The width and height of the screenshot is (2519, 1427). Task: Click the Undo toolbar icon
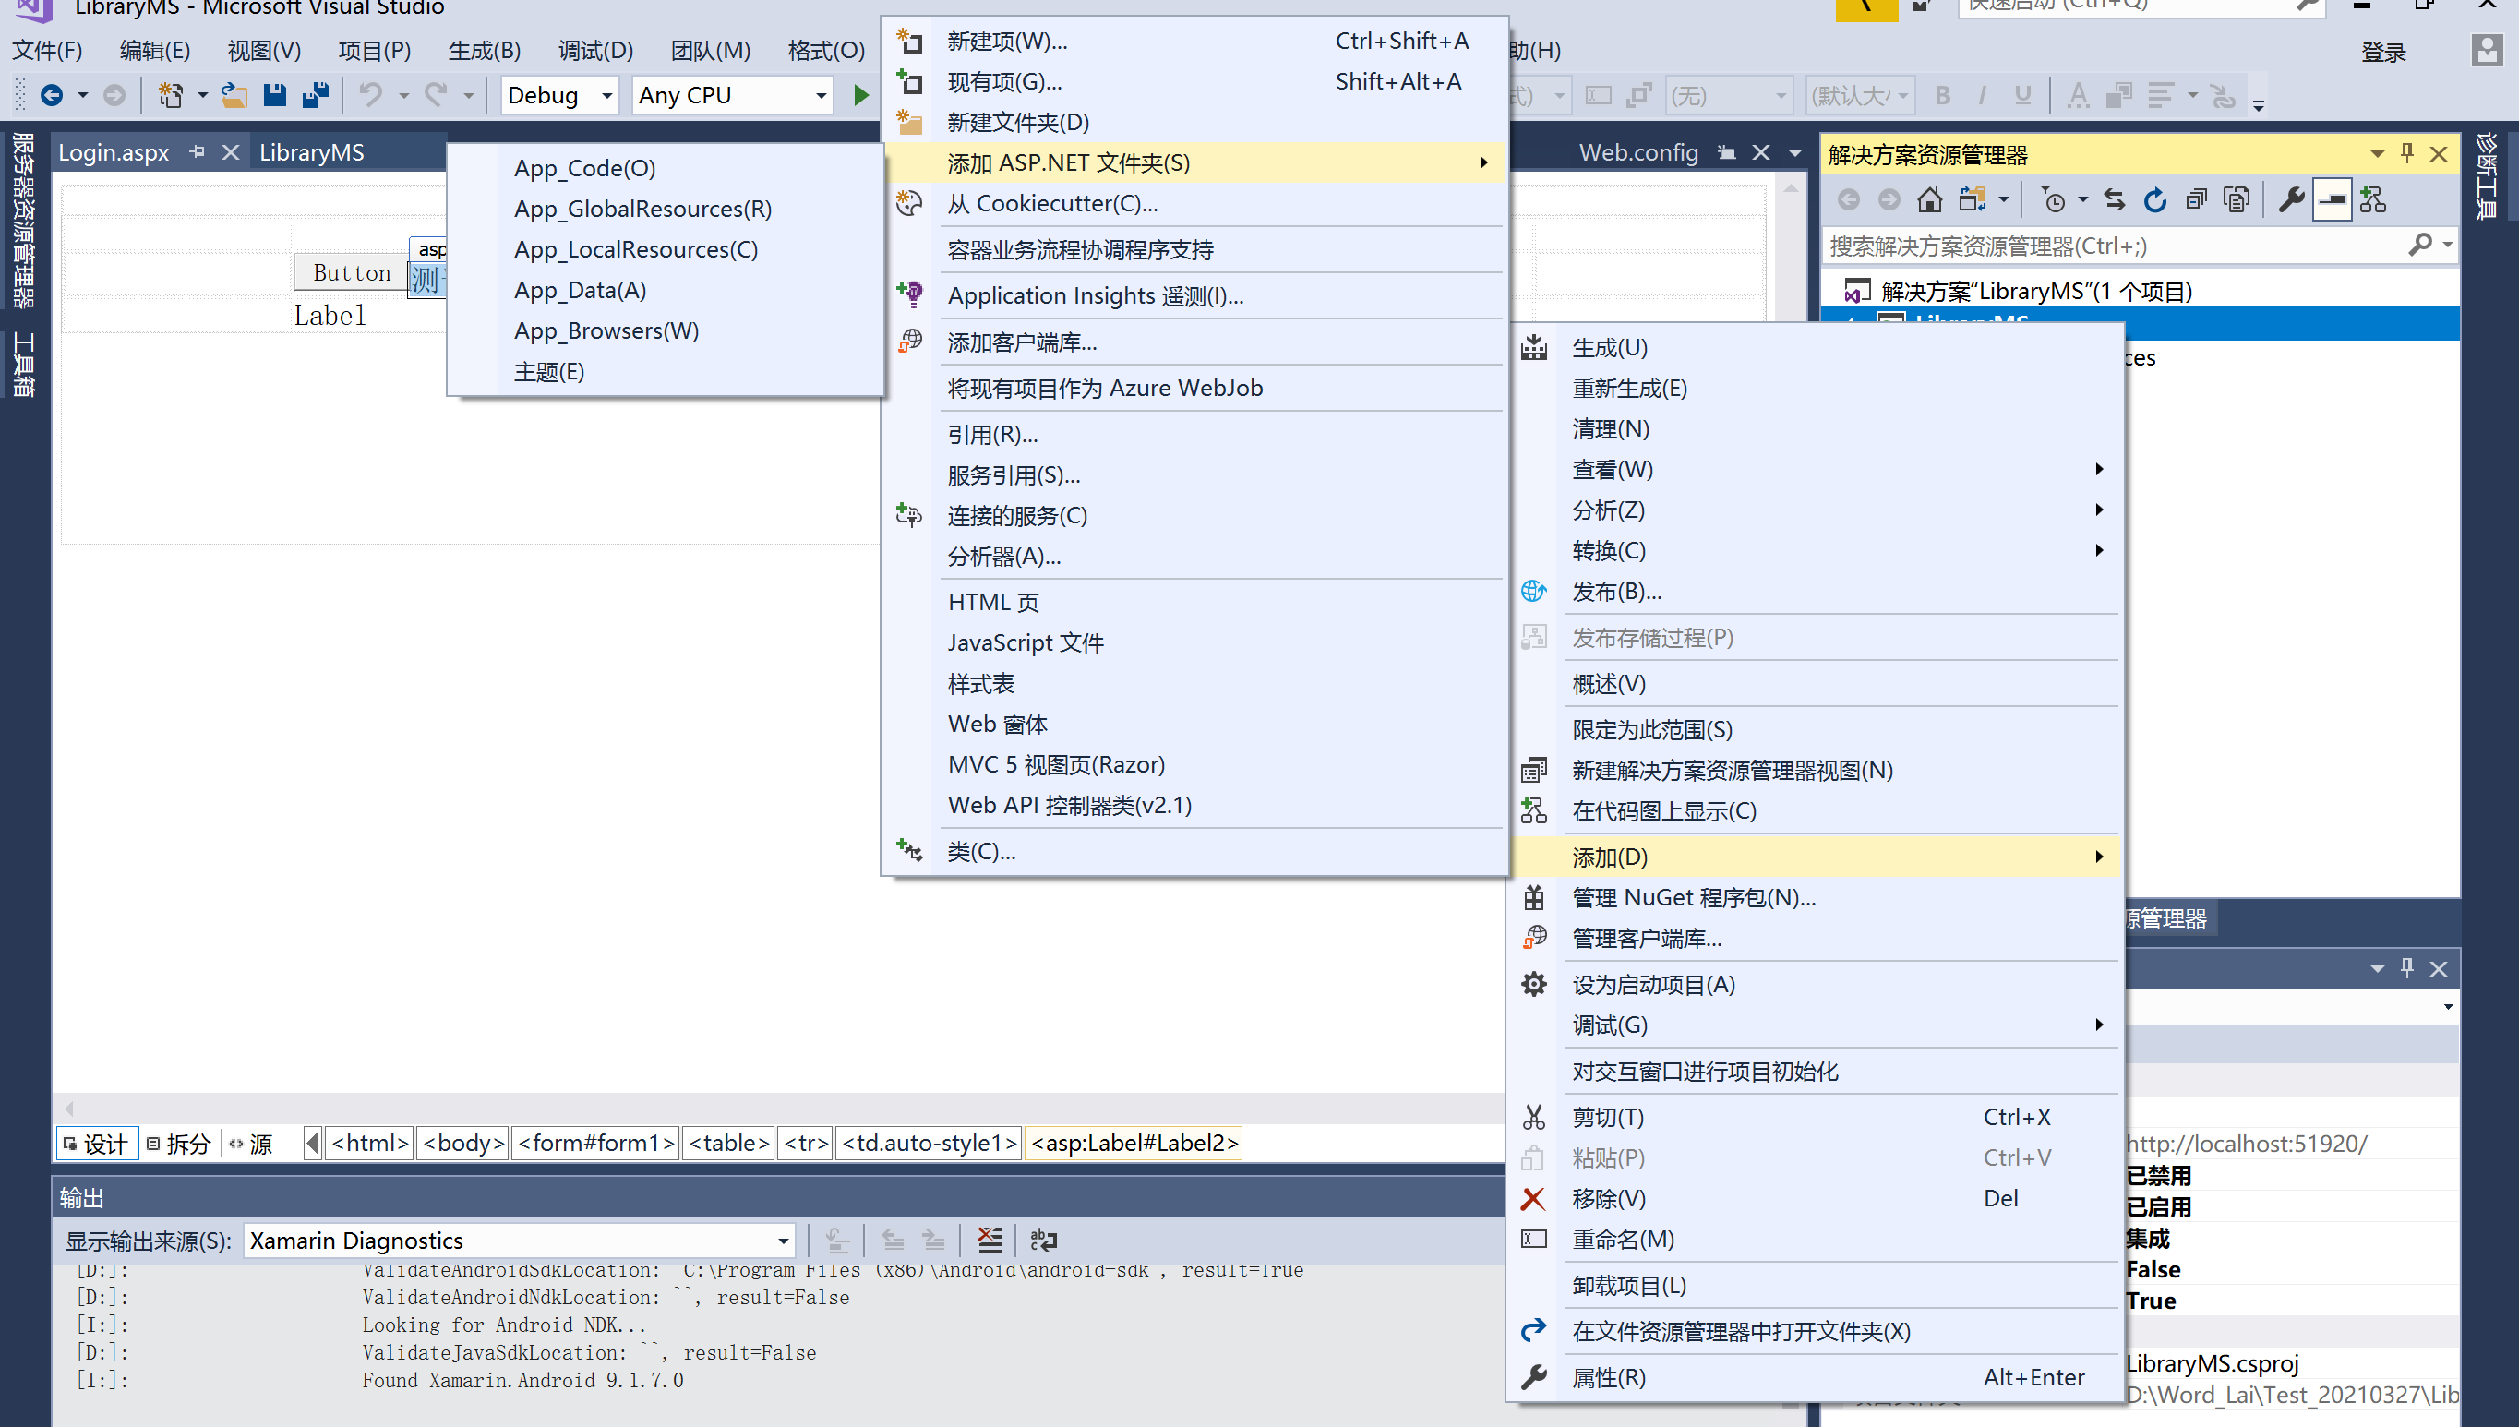(370, 95)
